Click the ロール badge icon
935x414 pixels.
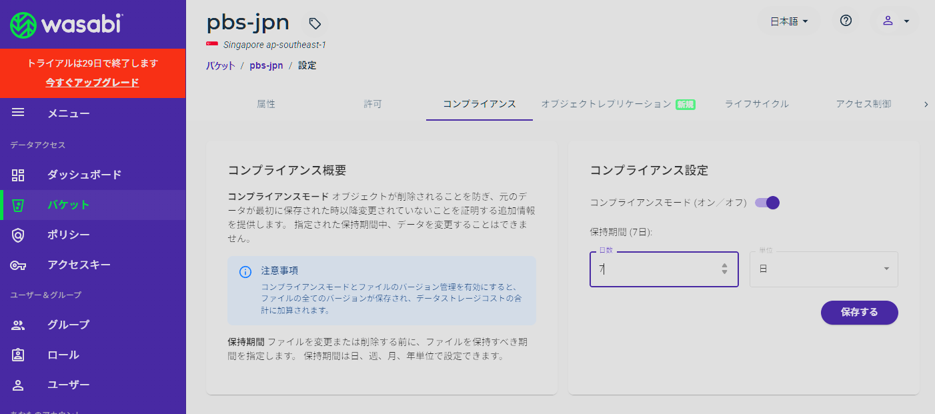pyautogui.click(x=18, y=355)
